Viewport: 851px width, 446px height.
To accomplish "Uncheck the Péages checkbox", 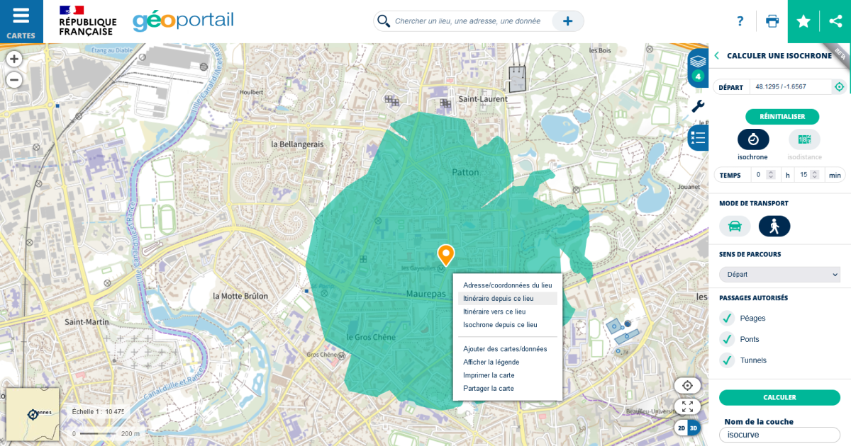I will 726,318.
